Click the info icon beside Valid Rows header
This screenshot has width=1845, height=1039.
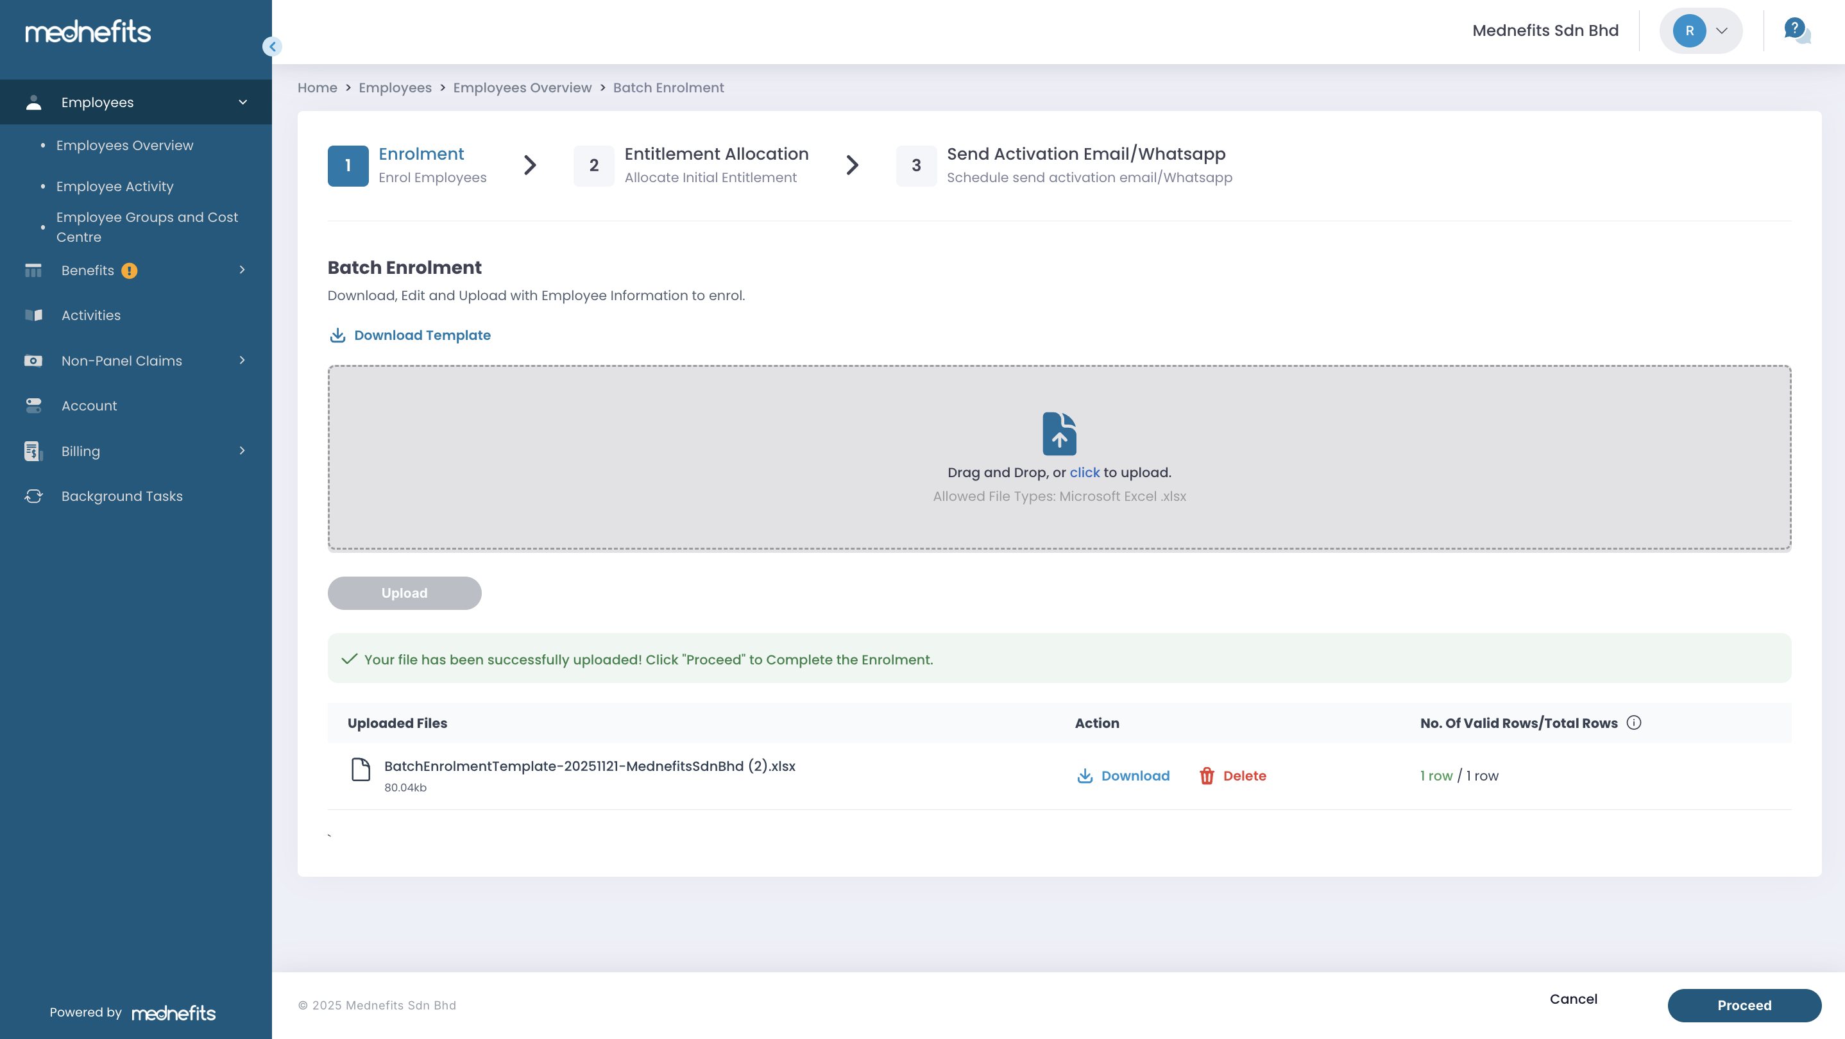point(1634,723)
